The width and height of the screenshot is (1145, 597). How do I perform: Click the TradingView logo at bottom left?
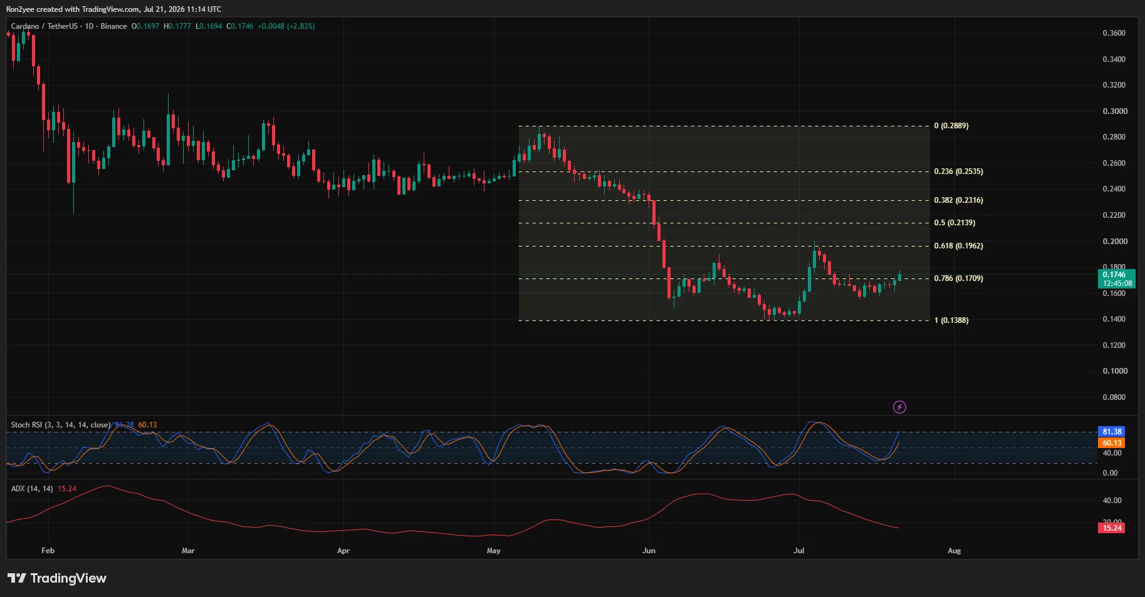click(x=57, y=578)
